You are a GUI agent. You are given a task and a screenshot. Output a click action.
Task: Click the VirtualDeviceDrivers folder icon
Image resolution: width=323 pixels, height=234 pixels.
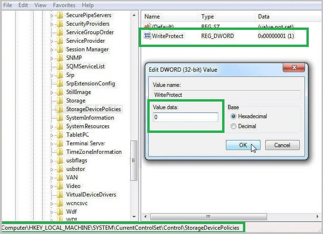[60, 195]
